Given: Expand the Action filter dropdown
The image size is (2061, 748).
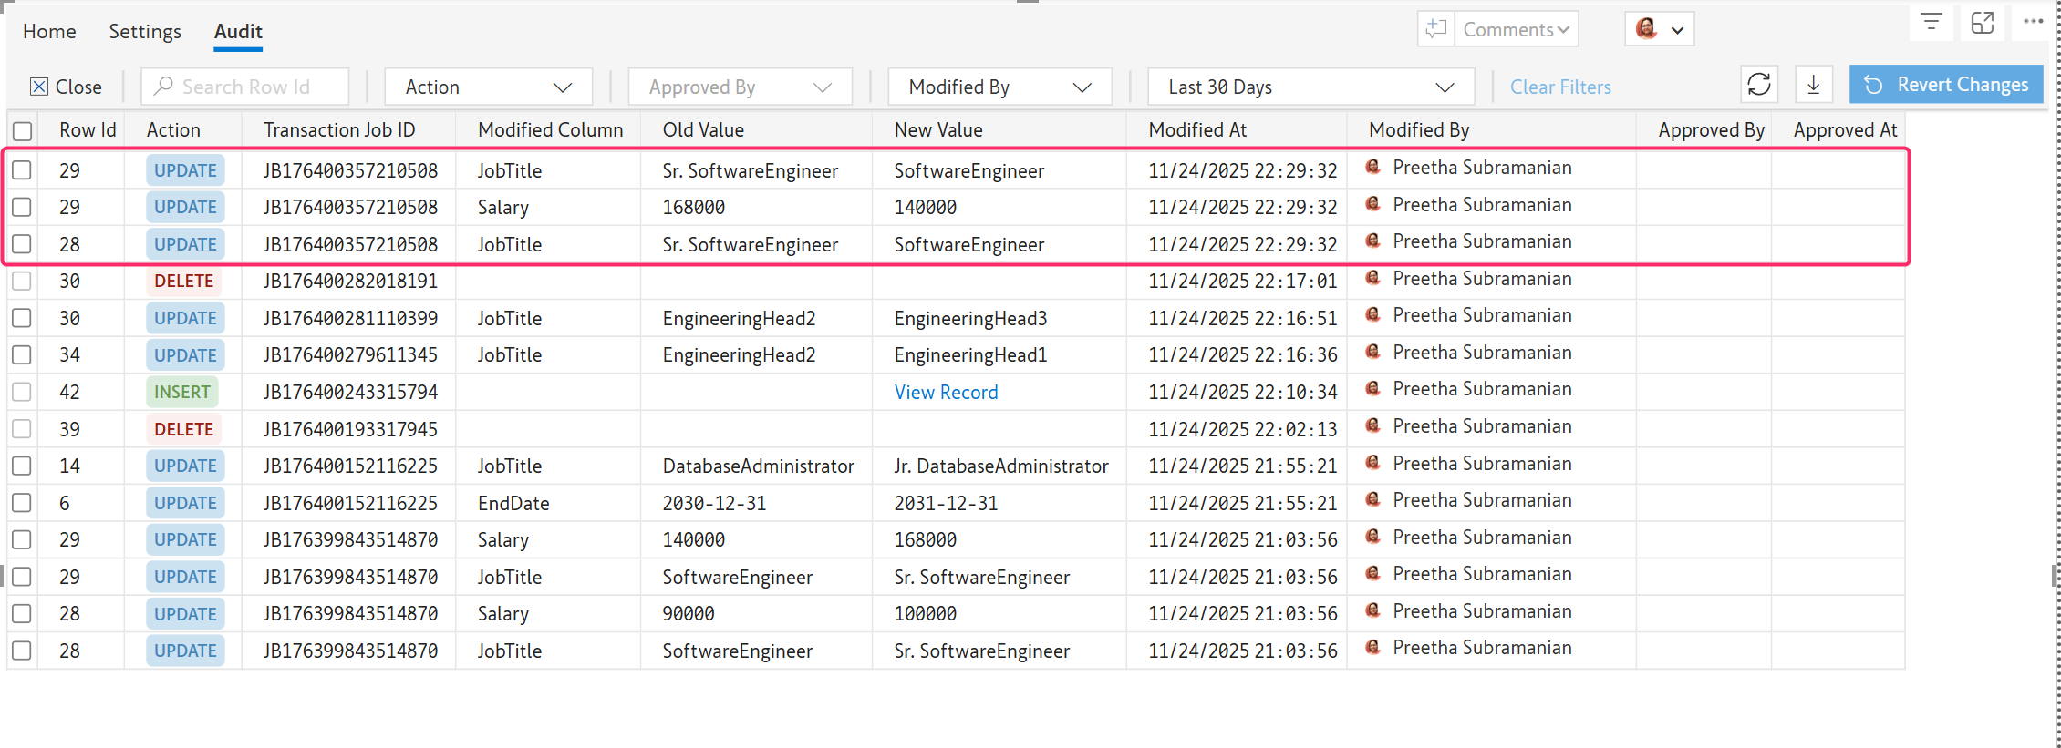Looking at the screenshot, I should (488, 87).
